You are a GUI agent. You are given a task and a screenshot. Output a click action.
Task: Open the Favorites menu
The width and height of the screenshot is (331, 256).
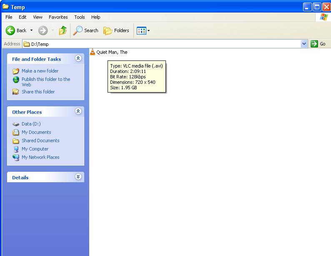pos(58,17)
